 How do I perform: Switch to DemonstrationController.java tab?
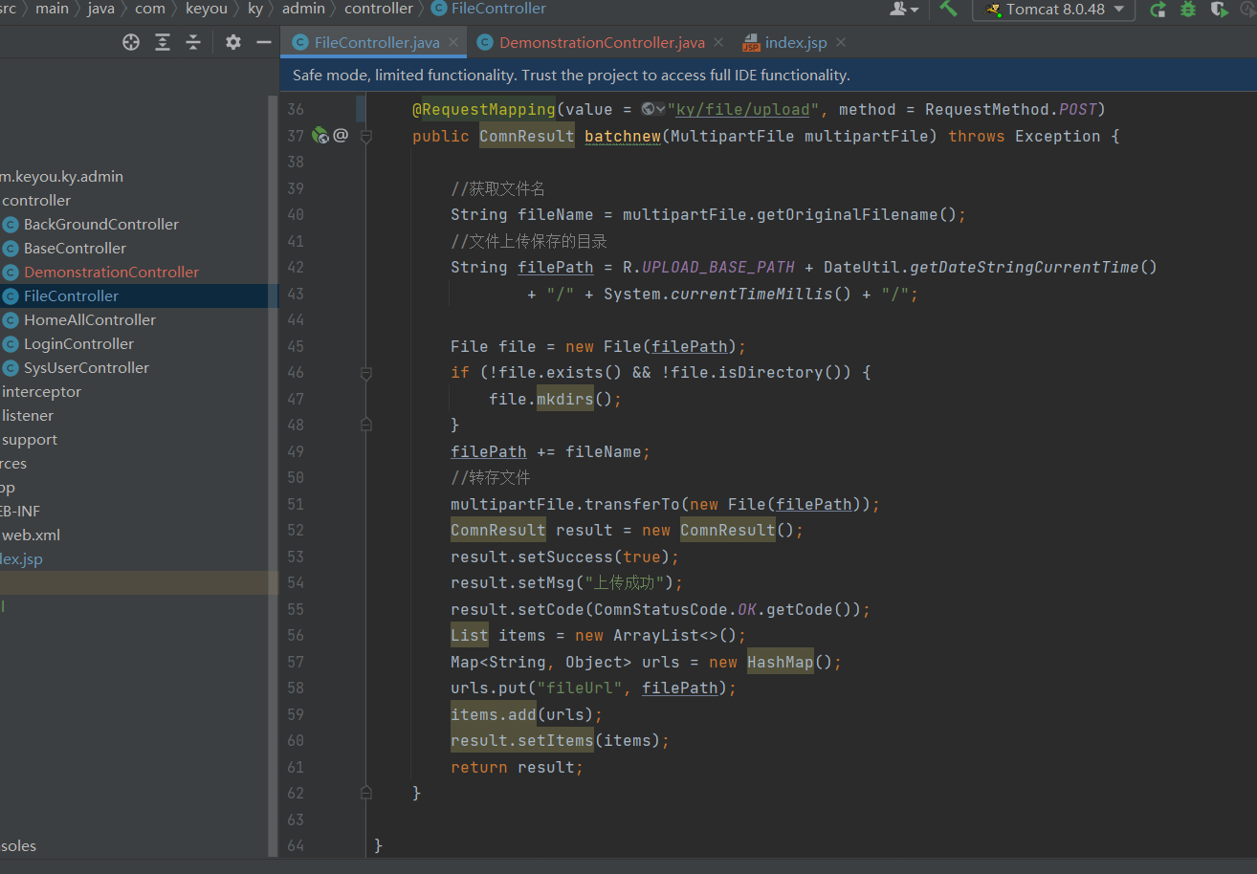(602, 42)
